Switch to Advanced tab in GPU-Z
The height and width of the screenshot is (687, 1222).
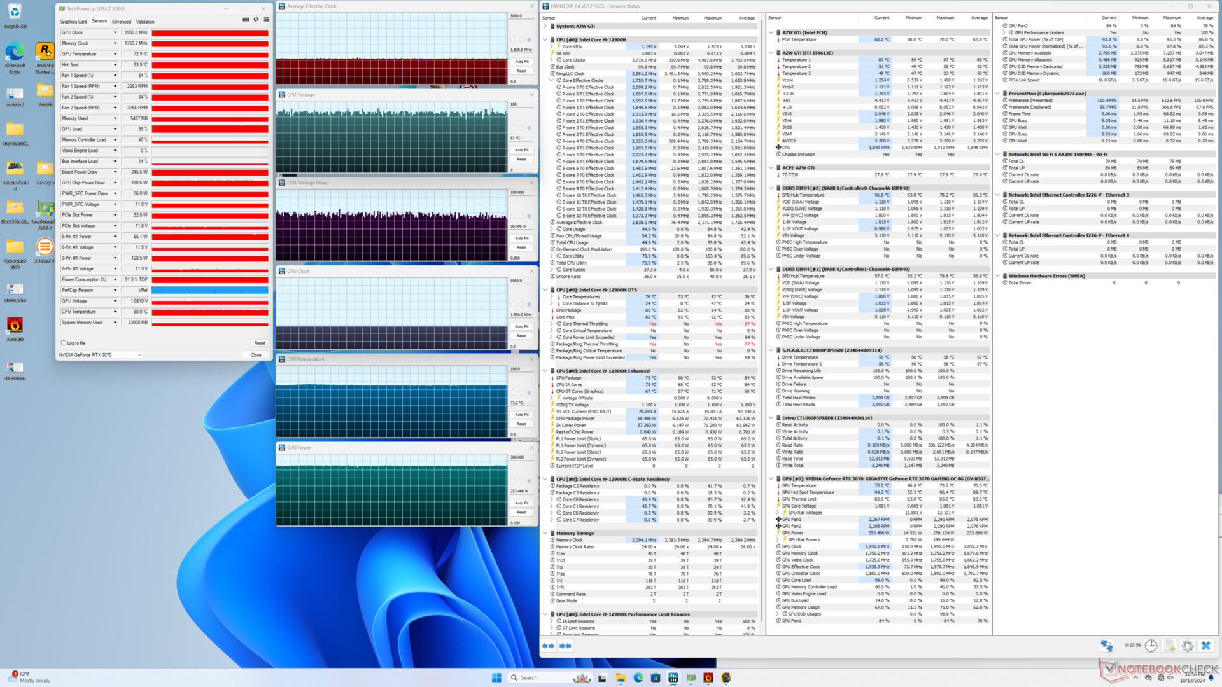coord(121,22)
